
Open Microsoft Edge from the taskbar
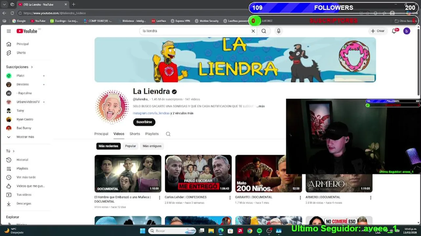tap(221, 231)
